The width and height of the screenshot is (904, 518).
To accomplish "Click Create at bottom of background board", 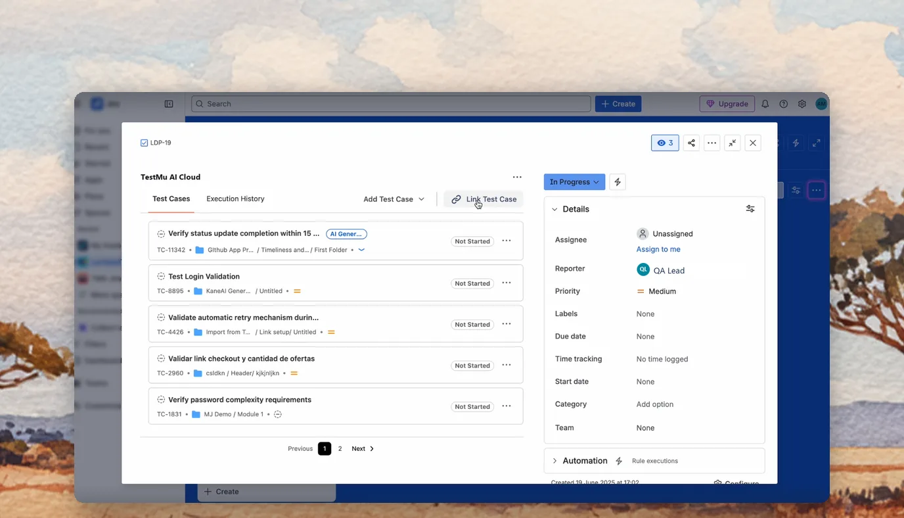I will coord(266,491).
